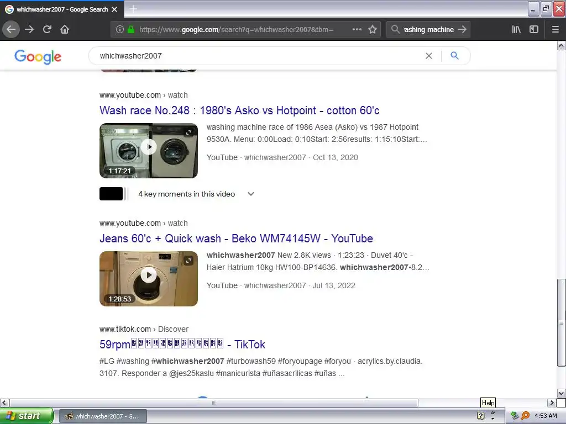The image size is (566, 424).
Task: Open the Windows Start menu
Action: pos(27,416)
